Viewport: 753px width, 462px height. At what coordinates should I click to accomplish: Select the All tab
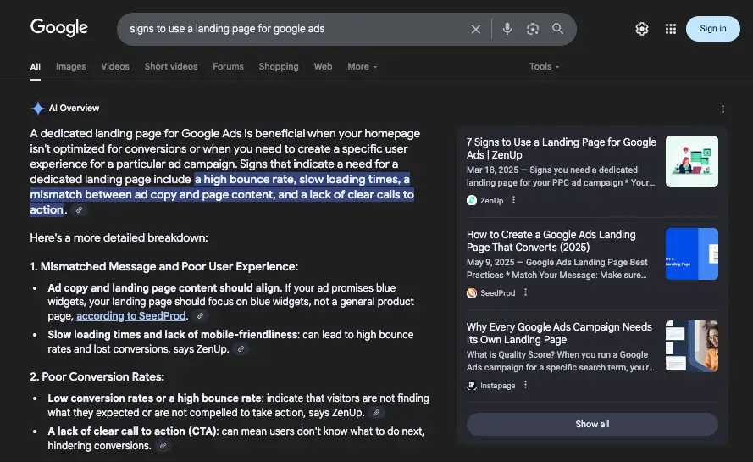tap(35, 67)
